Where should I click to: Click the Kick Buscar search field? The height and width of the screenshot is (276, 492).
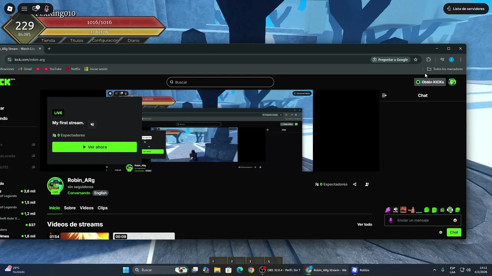tap(220, 82)
